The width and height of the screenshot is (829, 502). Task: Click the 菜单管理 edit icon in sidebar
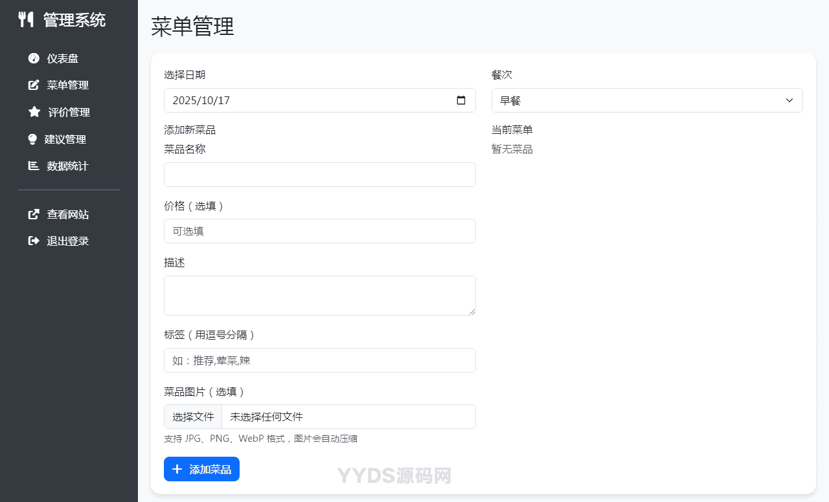pyautogui.click(x=34, y=85)
